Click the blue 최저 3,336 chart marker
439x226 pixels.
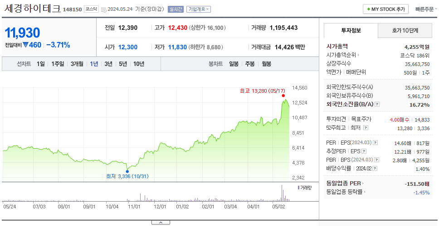click(x=127, y=171)
